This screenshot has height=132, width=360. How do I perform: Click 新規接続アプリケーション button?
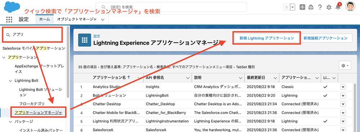(x=325, y=38)
